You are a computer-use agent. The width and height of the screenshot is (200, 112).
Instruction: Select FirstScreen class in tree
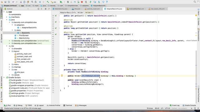pyautogui.click(x=24, y=35)
